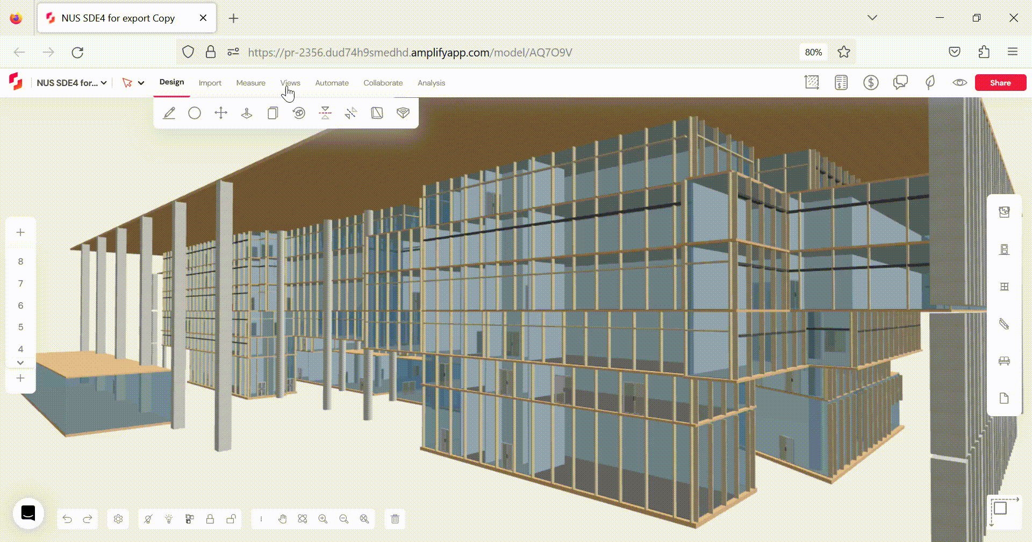Open settings gear in the bottom toolbar

tap(118, 519)
